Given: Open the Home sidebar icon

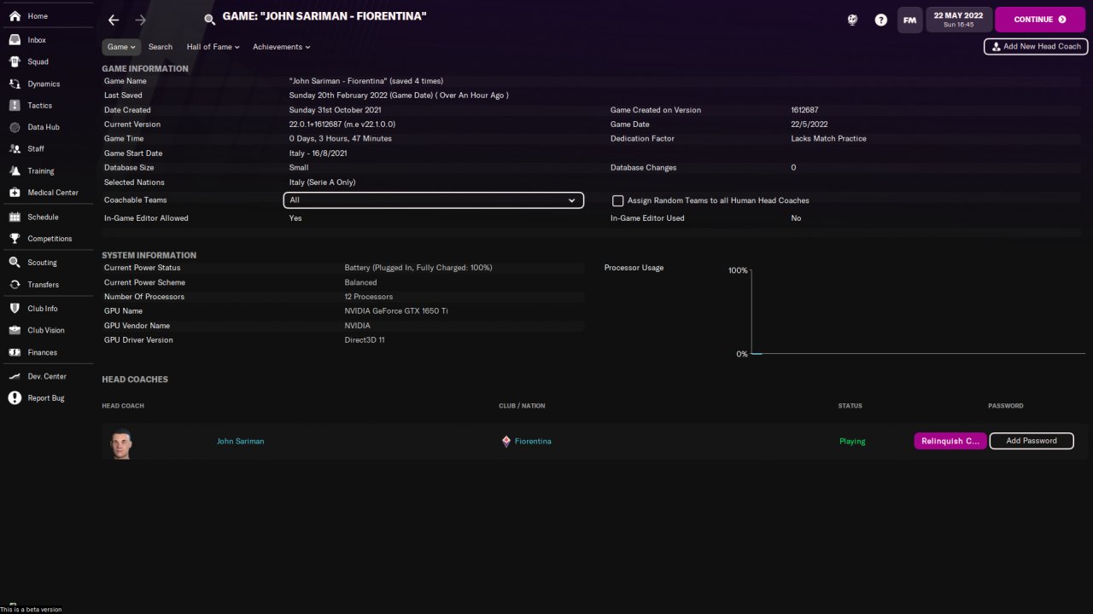Looking at the screenshot, I should point(15,16).
